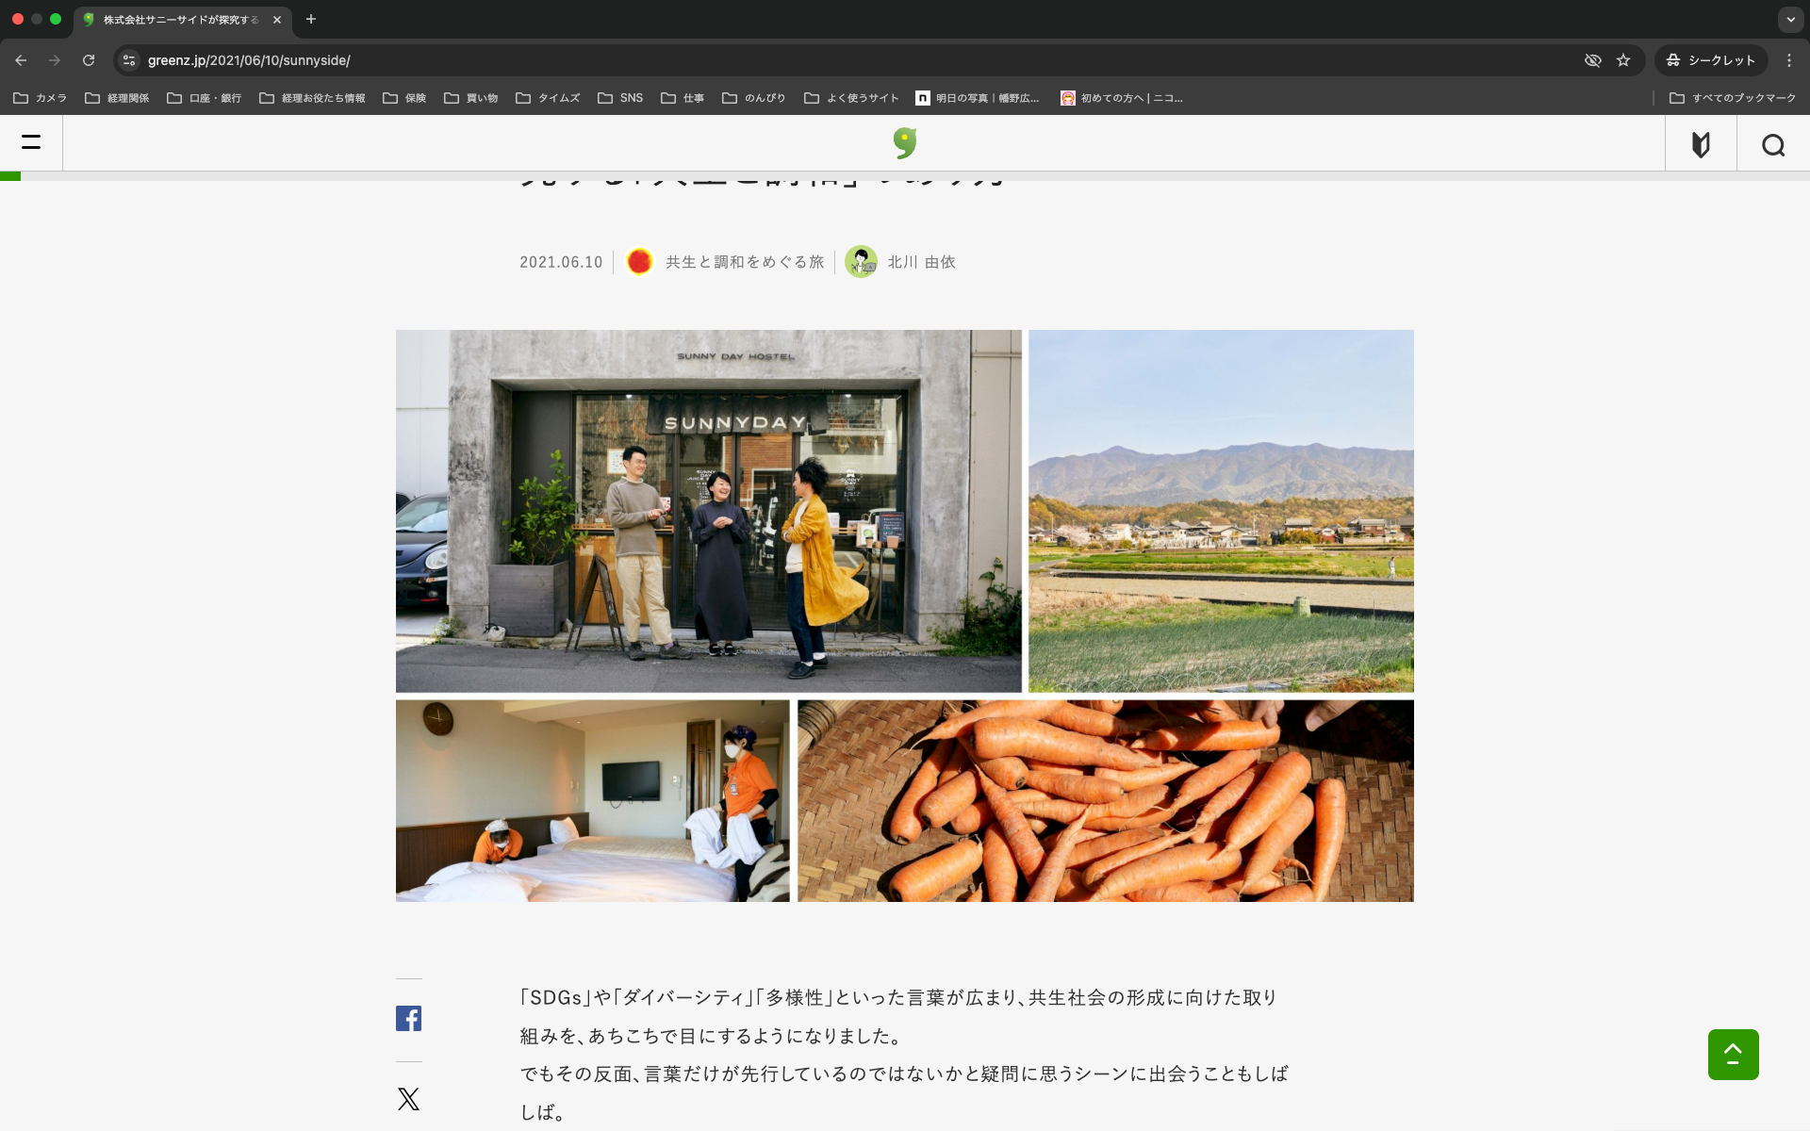Click the green scroll-to-top button
This screenshot has width=1810, height=1131.
(x=1733, y=1054)
